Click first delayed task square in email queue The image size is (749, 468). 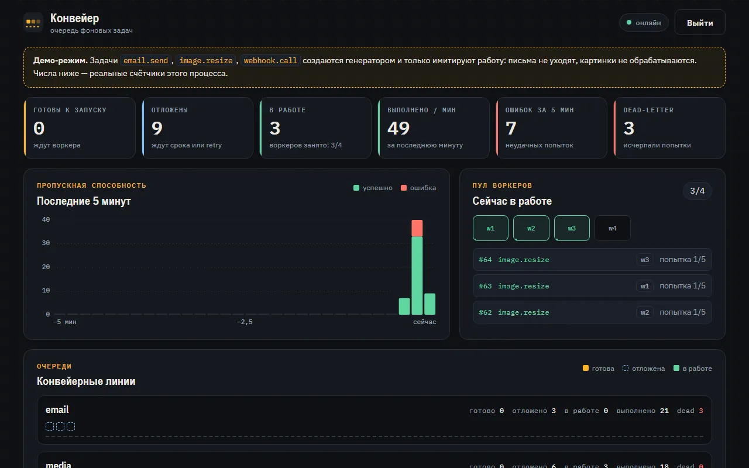50,426
